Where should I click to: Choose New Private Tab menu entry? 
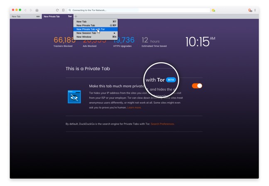95,25
